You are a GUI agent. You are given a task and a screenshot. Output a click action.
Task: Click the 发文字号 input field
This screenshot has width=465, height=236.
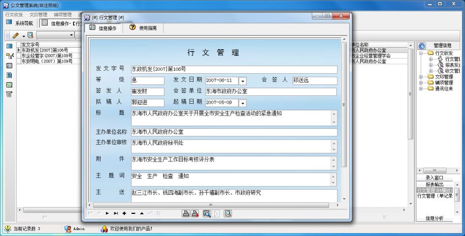(x=234, y=69)
